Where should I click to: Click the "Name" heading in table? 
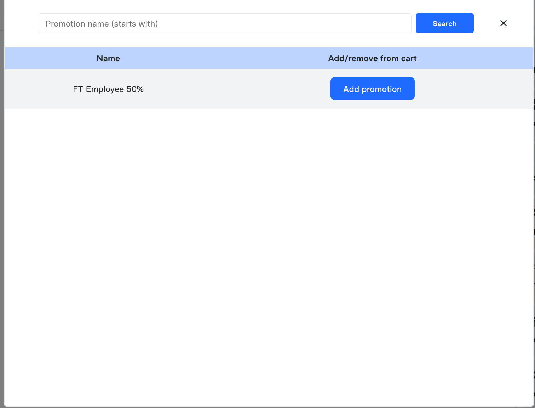coord(108,58)
